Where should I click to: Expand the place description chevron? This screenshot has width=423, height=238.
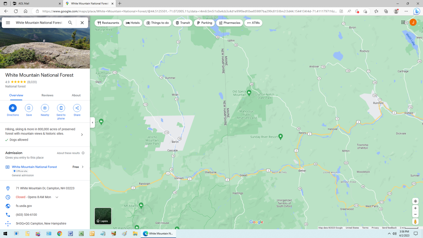(x=82, y=135)
